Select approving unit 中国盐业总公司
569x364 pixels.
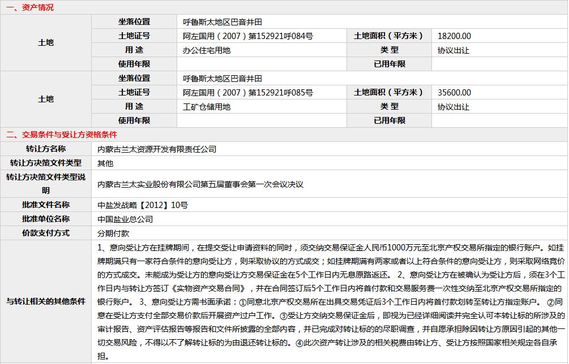[125, 219]
